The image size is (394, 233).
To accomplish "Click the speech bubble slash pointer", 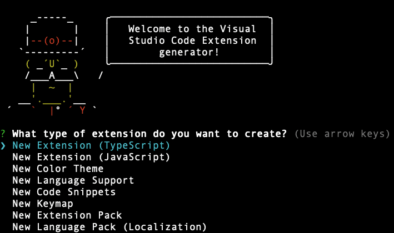I will pyautogui.click(x=101, y=75).
